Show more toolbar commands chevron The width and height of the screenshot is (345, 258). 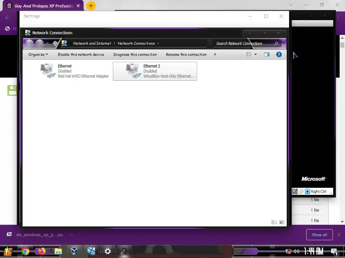pos(215,54)
